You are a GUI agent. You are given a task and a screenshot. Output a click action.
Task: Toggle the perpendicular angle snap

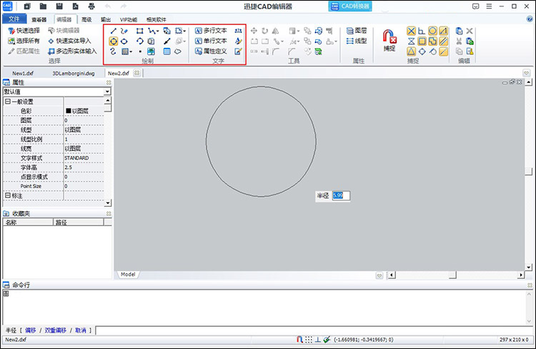pyautogui.click(x=422, y=31)
